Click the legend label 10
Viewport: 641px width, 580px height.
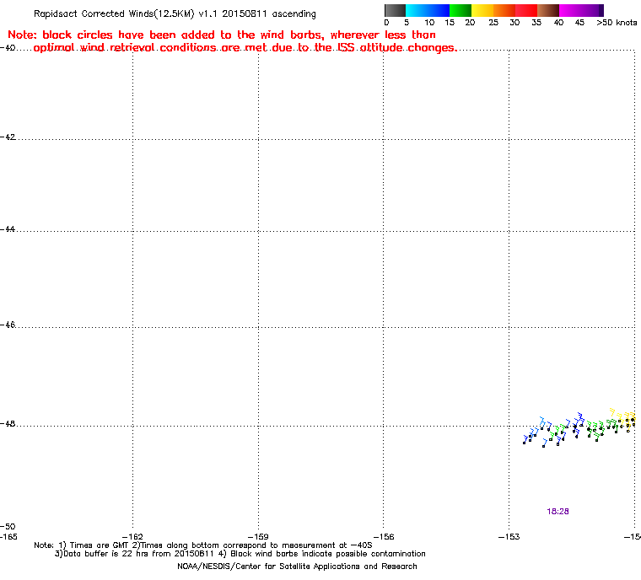(429, 23)
